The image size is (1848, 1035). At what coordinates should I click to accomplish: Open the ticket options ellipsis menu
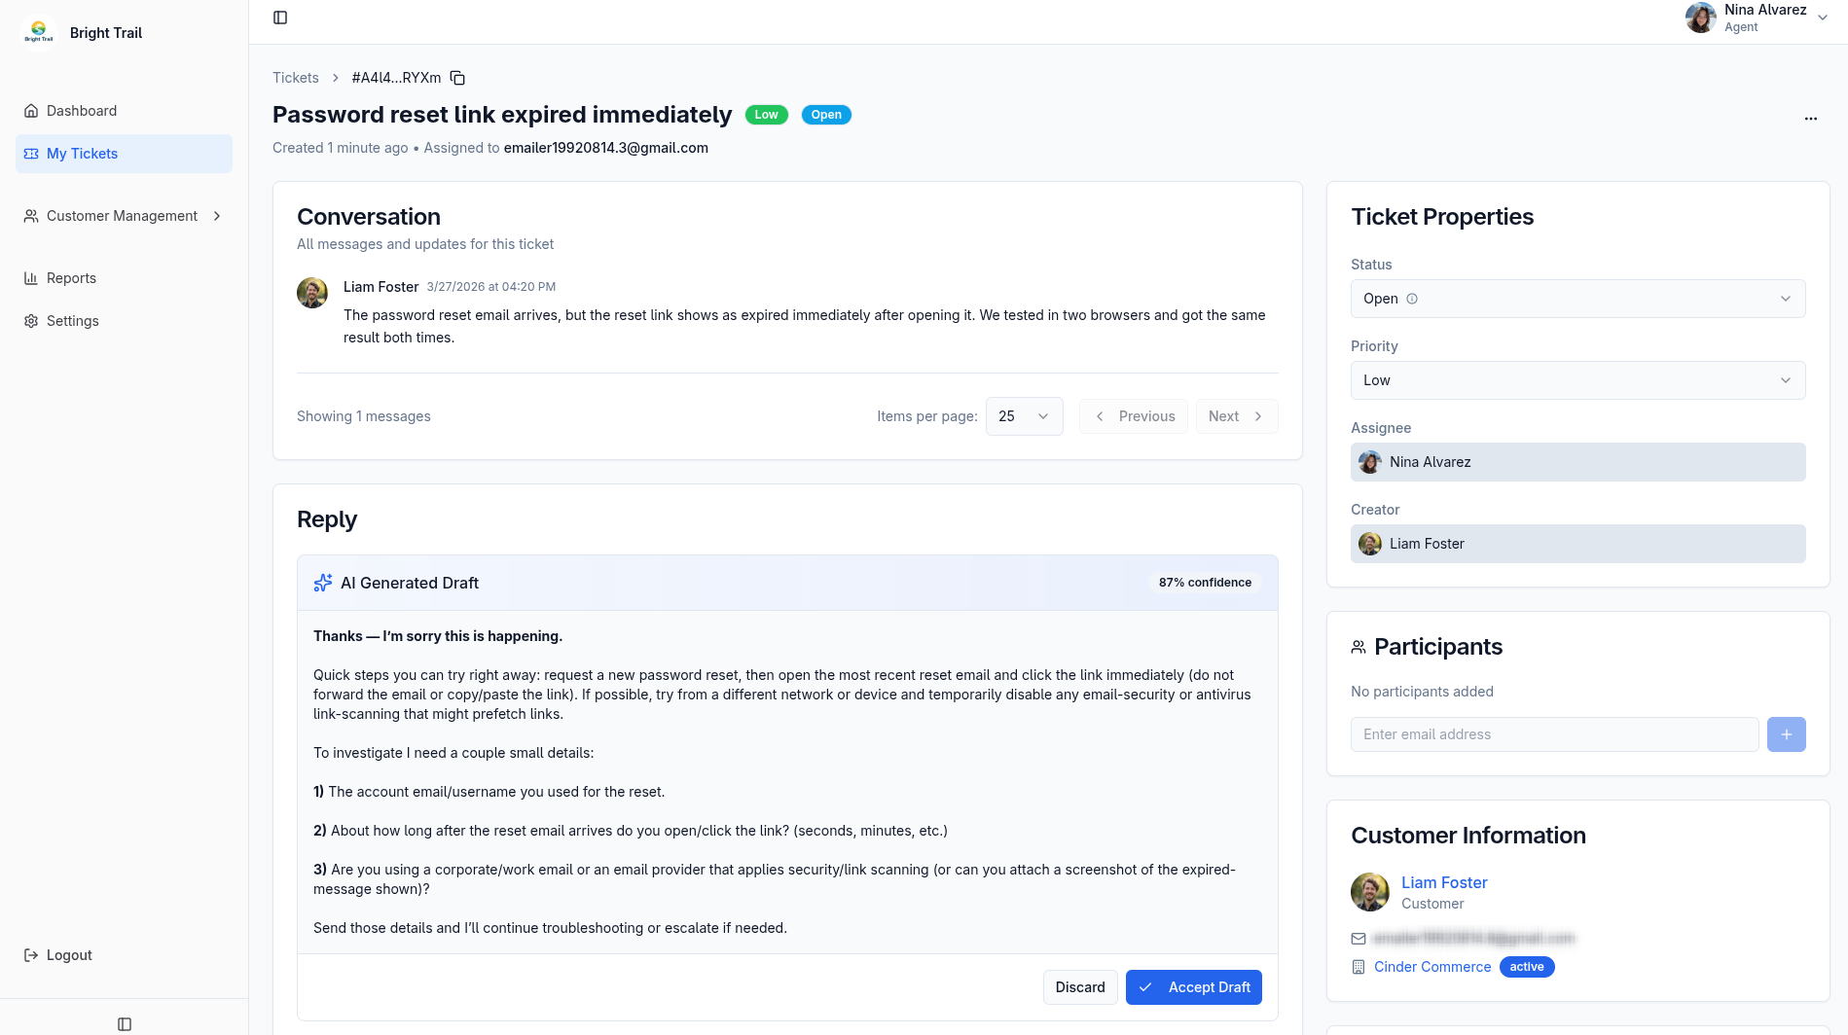pos(1811,118)
